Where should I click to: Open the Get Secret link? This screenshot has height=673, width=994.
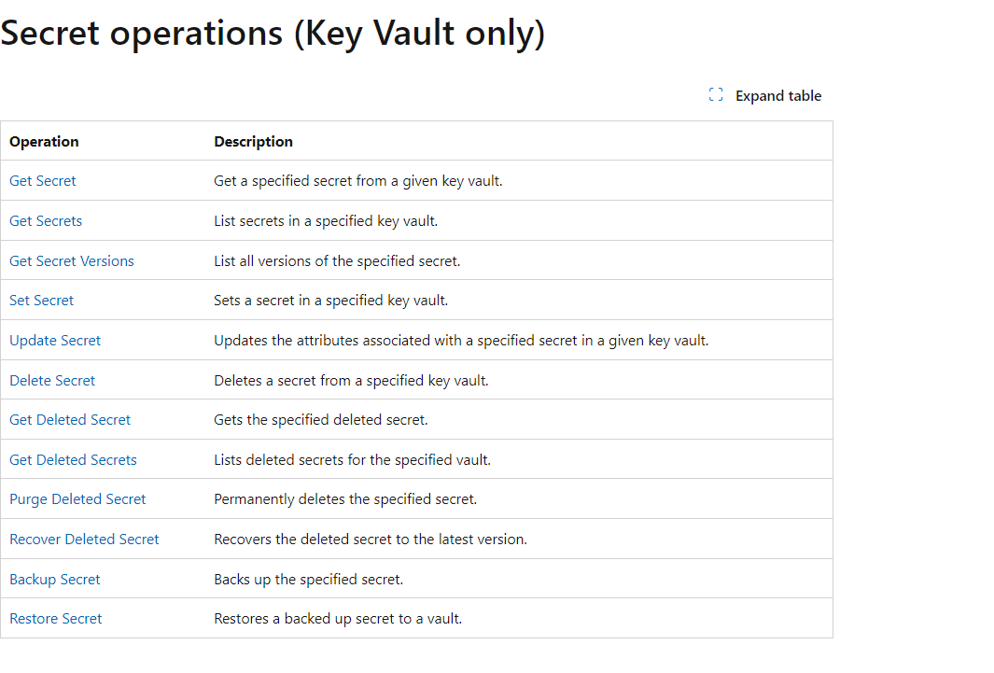(42, 180)
